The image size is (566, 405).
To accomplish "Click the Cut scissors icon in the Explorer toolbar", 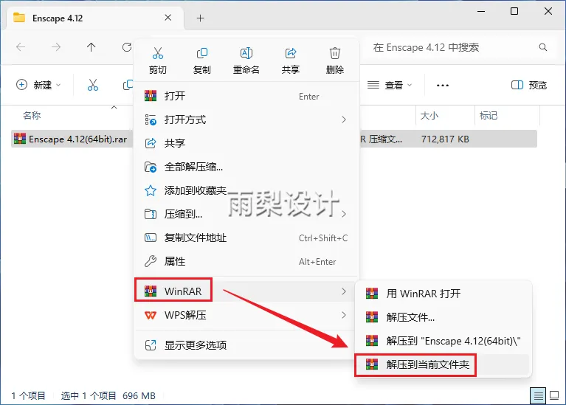I will coord(93,85).
